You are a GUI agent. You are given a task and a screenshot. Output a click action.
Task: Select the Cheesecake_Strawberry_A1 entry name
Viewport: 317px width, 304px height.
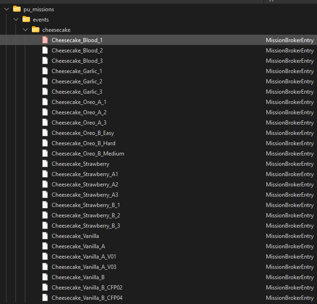tap(85, 174)
